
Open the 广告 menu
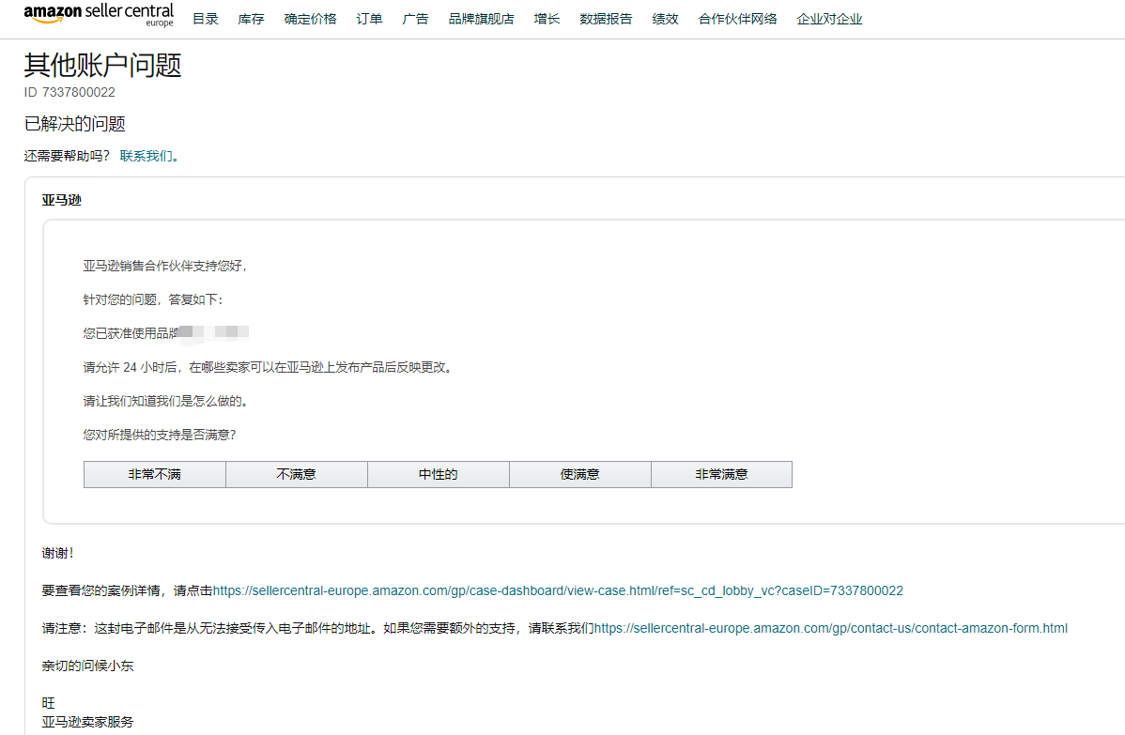415,18
